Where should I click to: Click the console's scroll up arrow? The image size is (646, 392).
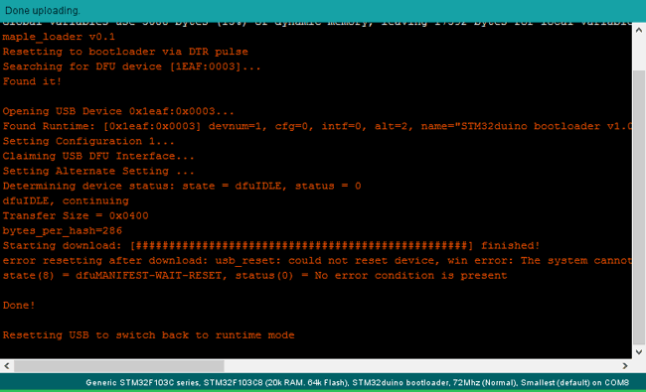[x=639, y=30]
